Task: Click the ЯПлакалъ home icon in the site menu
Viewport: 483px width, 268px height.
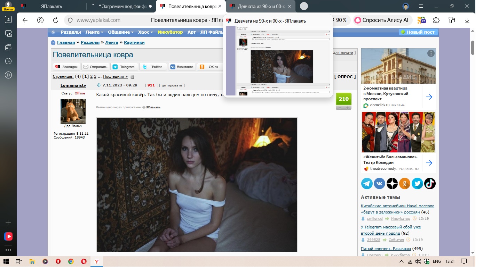Action: (x=53, y=32)
